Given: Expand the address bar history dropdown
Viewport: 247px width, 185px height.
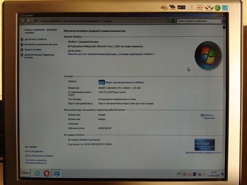Looking at the screenshot, I should point(168,21).
